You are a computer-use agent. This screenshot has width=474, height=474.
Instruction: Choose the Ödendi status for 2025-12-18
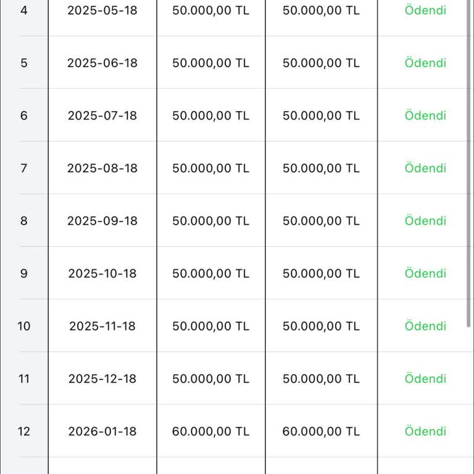(425, 378)
